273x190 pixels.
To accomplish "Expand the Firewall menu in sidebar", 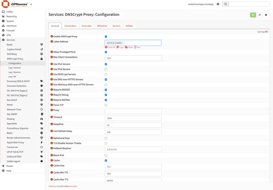I will [x=11, y=30].
